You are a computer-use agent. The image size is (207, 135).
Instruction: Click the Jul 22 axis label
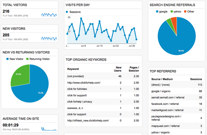click(116, 46)
